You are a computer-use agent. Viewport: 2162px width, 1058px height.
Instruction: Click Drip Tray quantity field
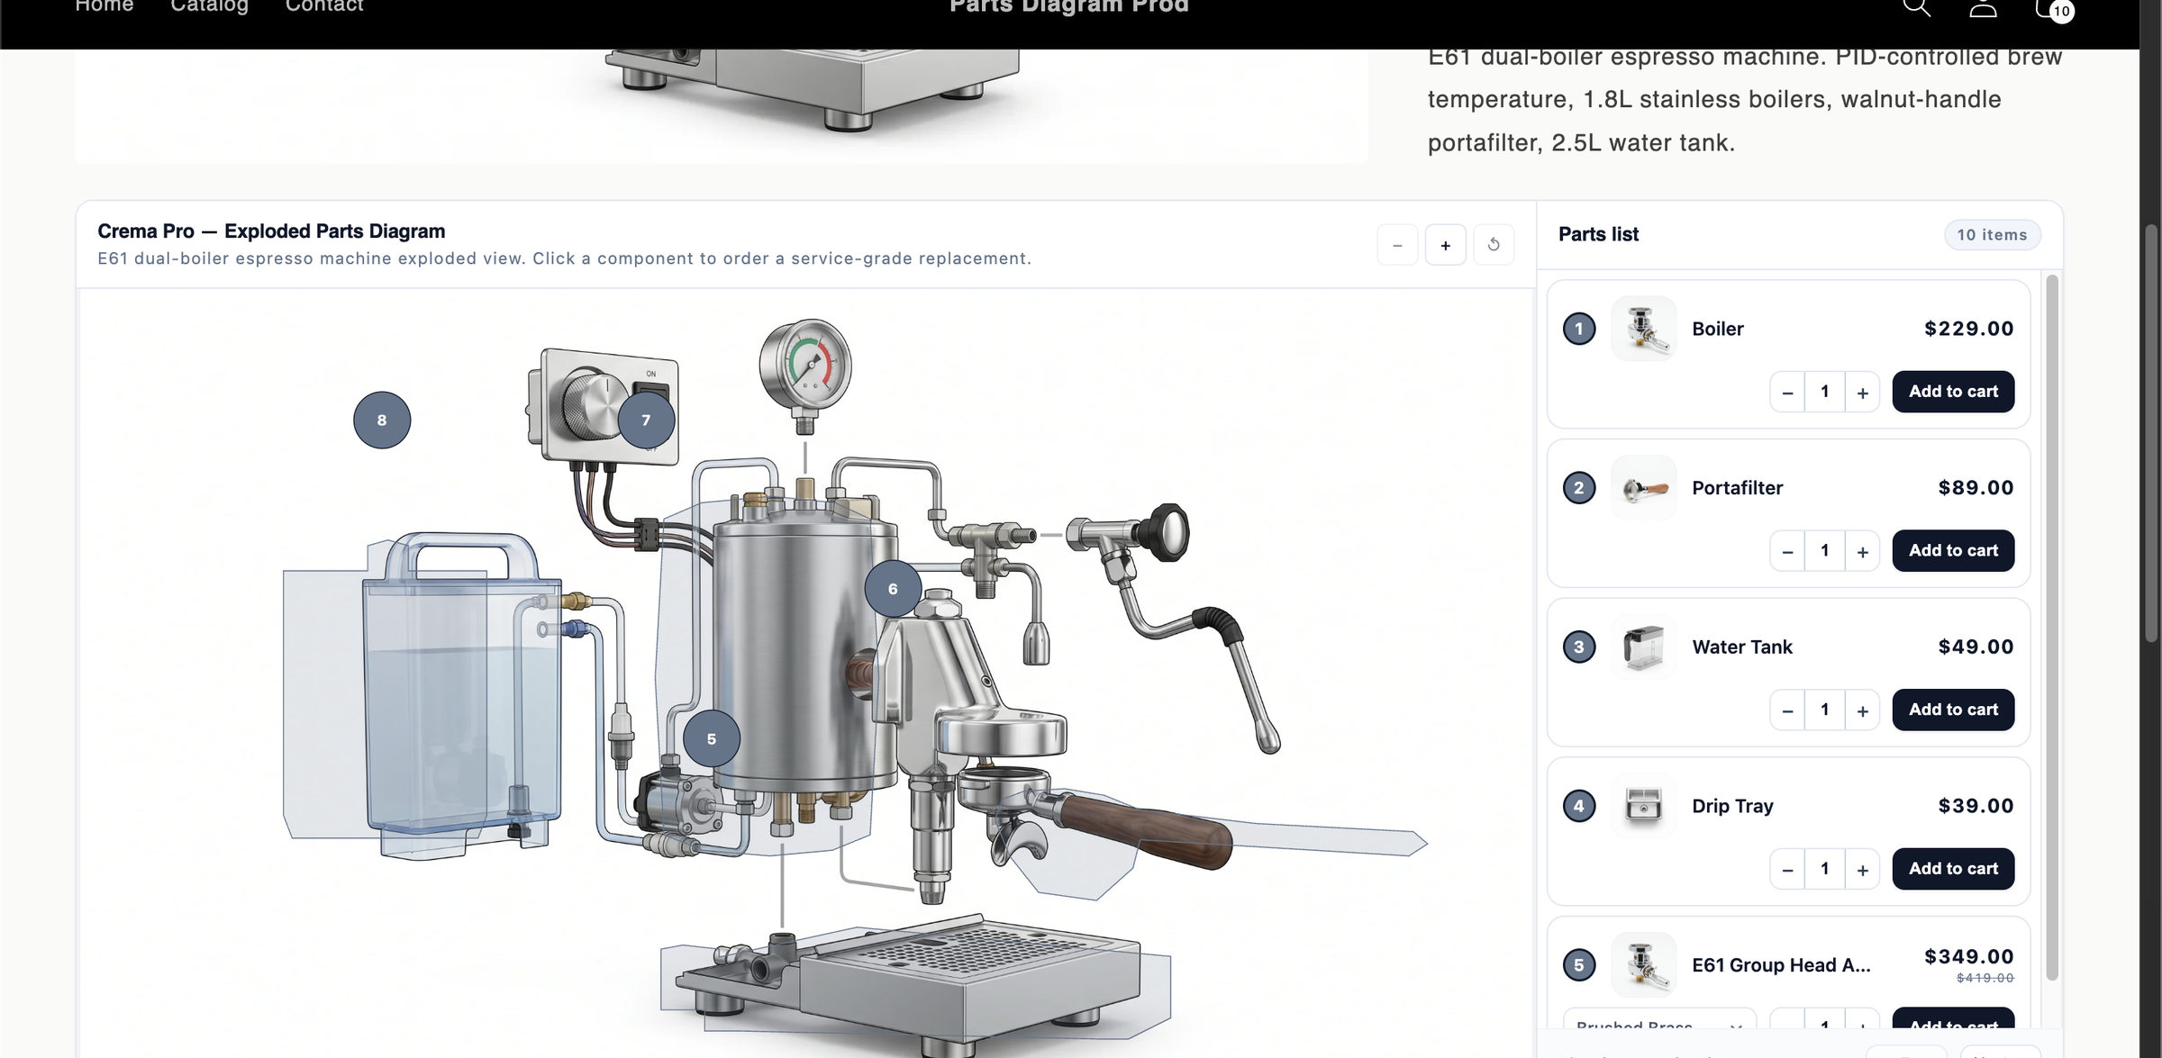(x=1825, y=869)
